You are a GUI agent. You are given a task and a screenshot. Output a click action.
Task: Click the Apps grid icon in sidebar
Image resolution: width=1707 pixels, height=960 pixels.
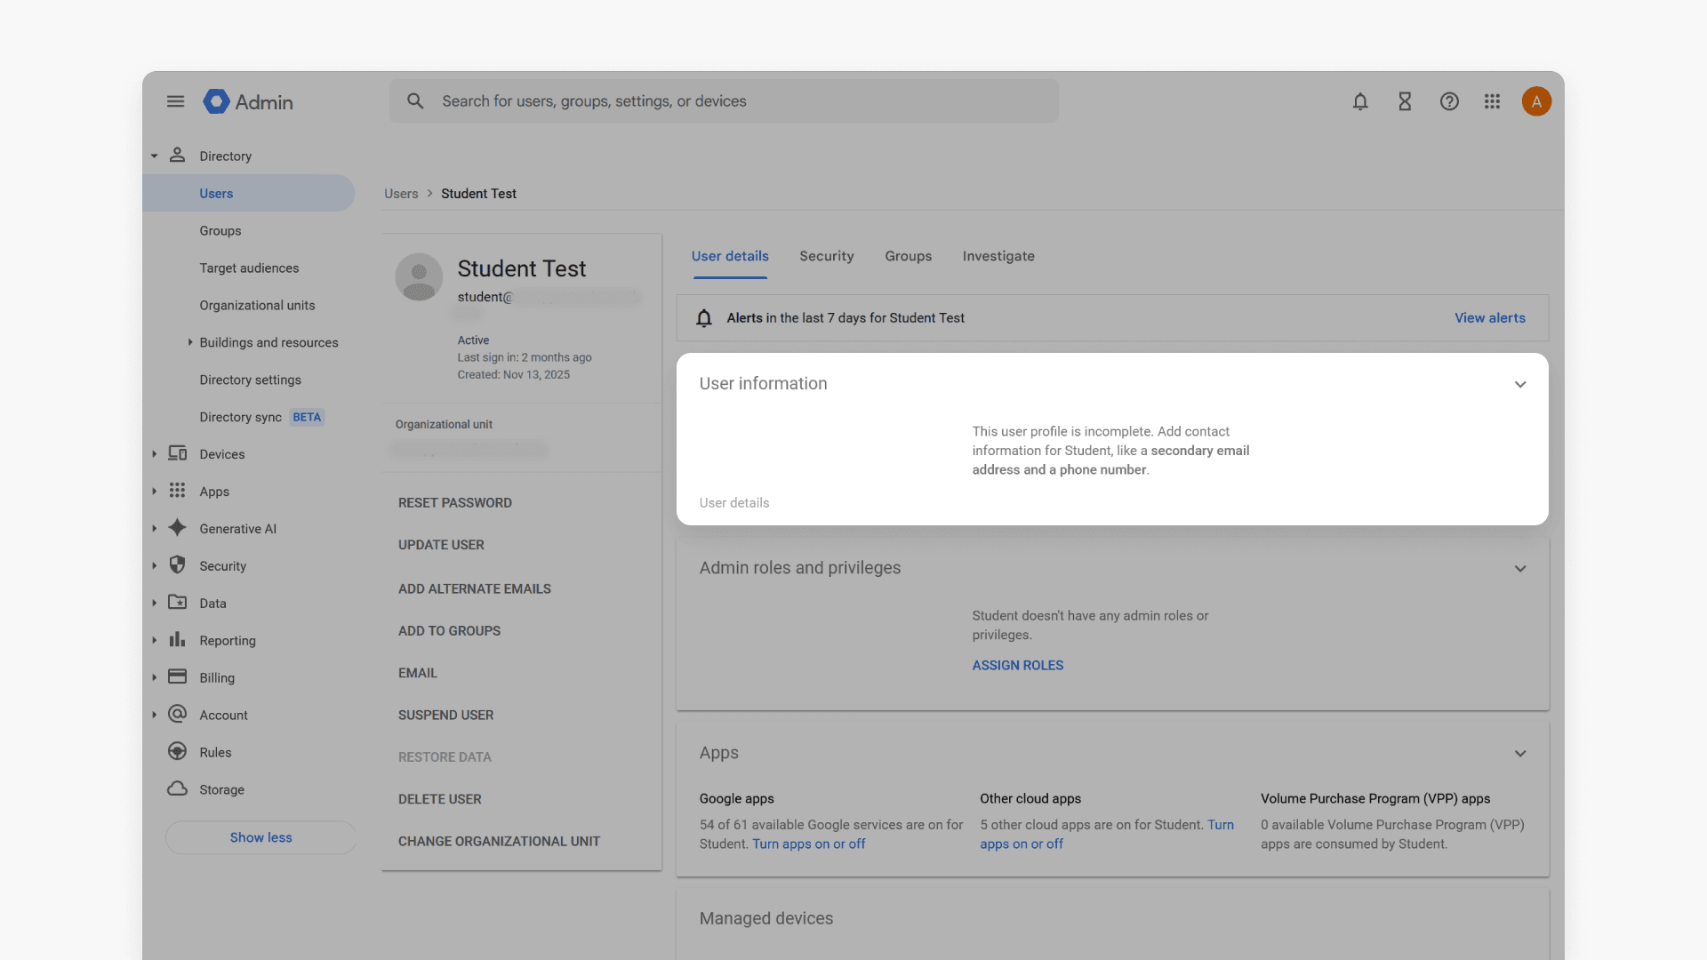[178, 492]
